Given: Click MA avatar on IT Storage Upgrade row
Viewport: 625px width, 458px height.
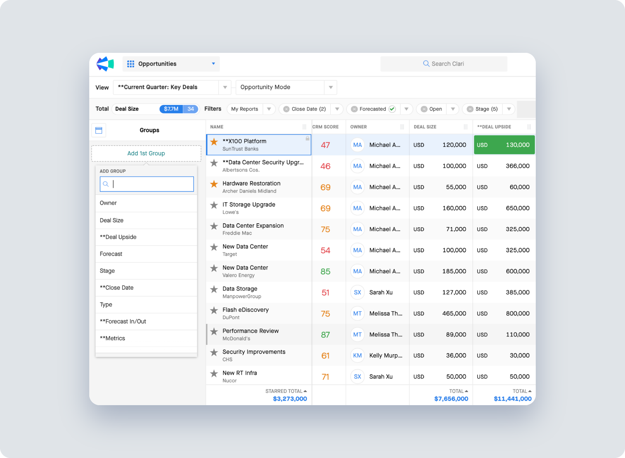Looking at the screenshot, I should (357, 208).
